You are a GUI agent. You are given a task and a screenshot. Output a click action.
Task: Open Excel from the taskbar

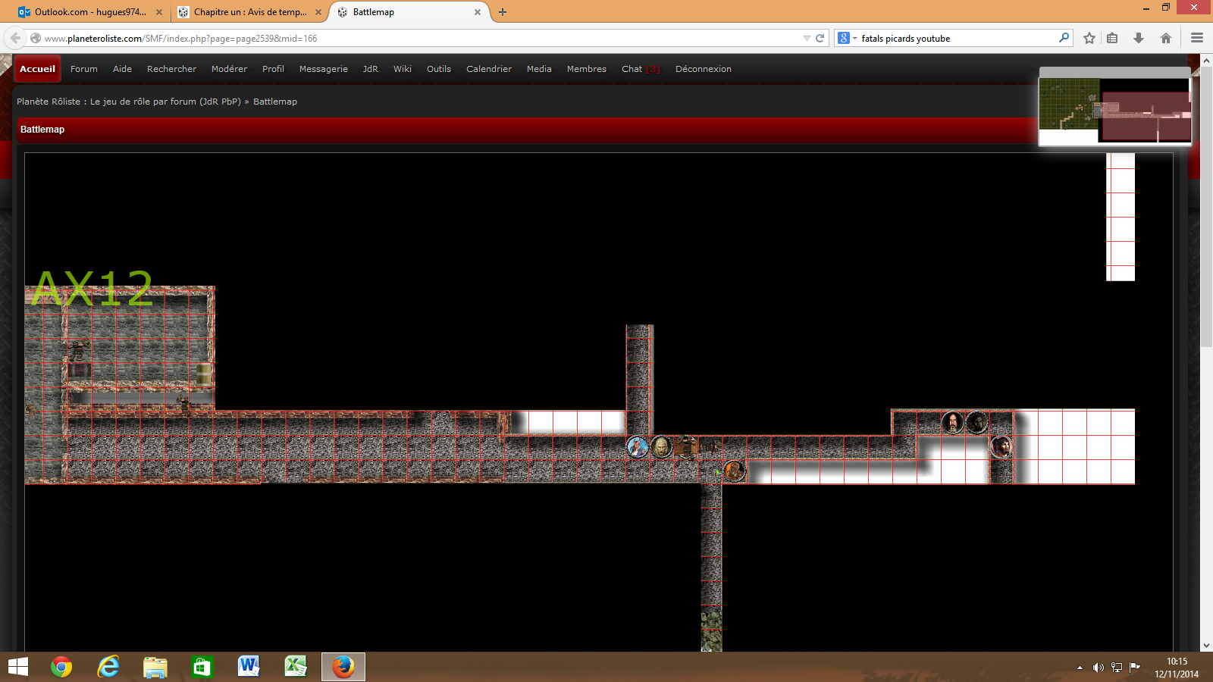tap(295, 667)
